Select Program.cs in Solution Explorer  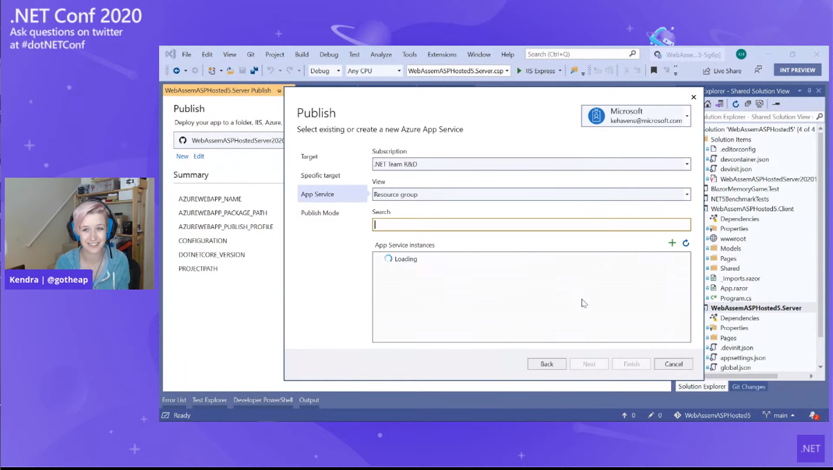(x=736, y=298)
